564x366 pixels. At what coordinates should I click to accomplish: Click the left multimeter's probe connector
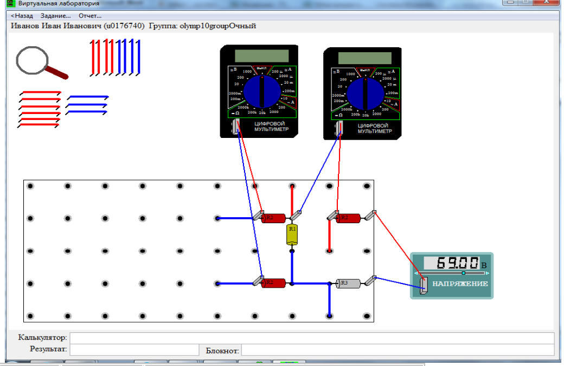click(236, 127)
